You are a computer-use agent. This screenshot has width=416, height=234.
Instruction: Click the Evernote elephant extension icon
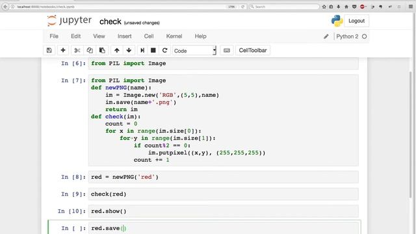(381, 6)
